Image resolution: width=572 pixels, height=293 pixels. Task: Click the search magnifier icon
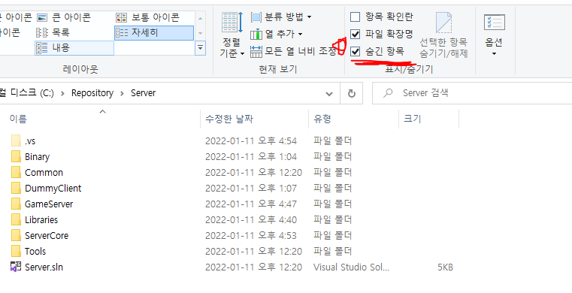point(388,93)
